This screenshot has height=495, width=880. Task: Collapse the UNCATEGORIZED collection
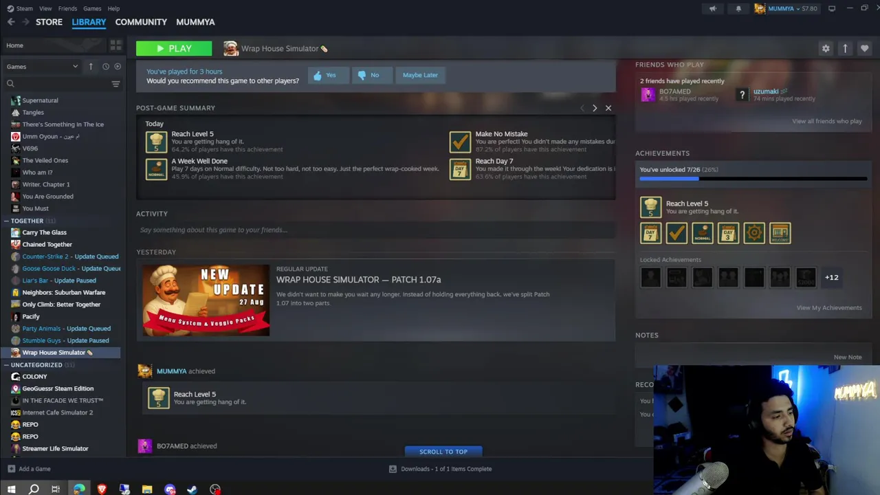pos(6,365)
